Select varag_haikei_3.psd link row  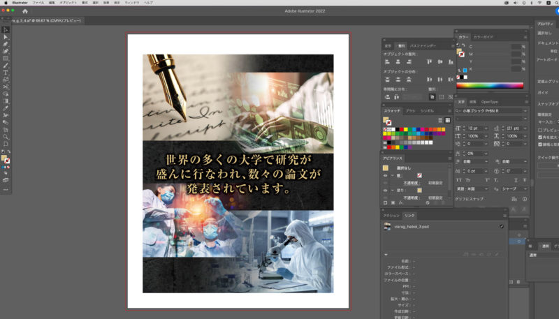(444, 226)
